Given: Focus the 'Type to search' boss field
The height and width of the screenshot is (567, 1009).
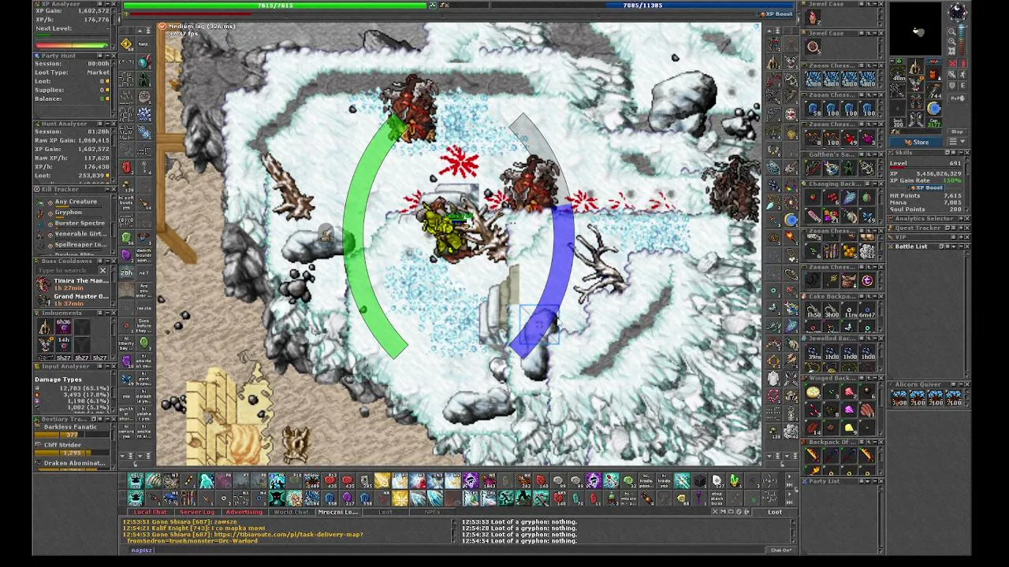Looking at the screenshot, I should (66, 270).
